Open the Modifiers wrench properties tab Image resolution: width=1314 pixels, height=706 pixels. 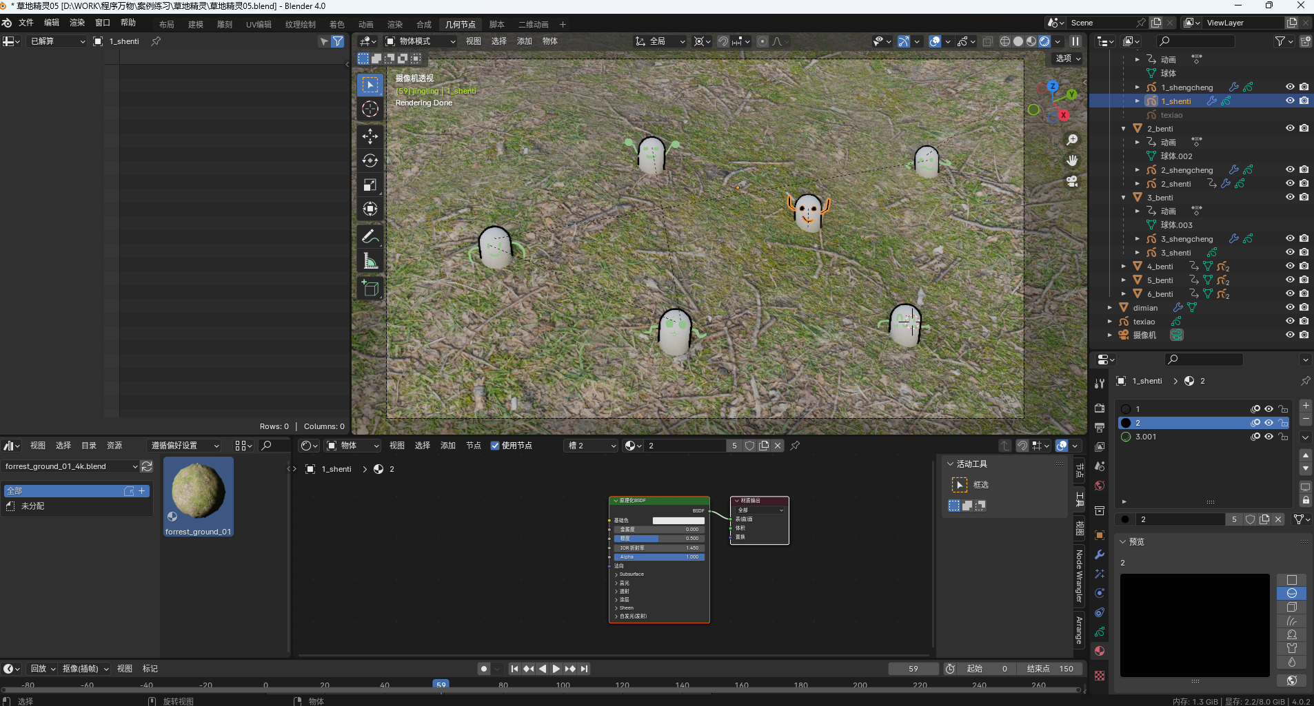click(1100, 554)
